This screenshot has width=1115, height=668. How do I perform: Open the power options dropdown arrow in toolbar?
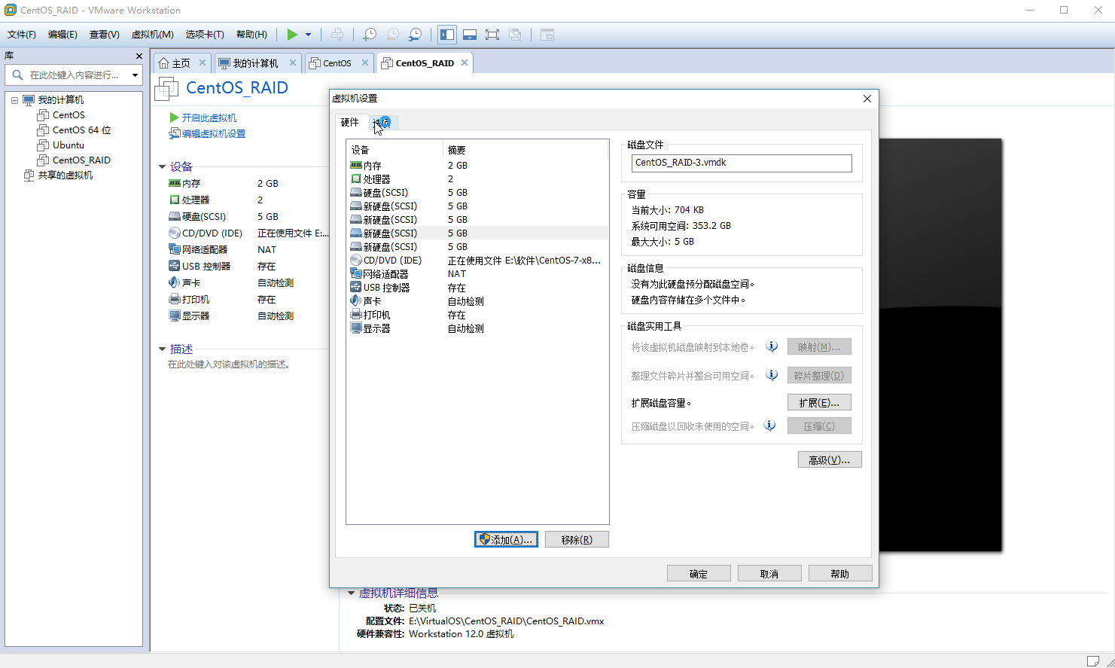pyautogui.click(x=308, y=35)
